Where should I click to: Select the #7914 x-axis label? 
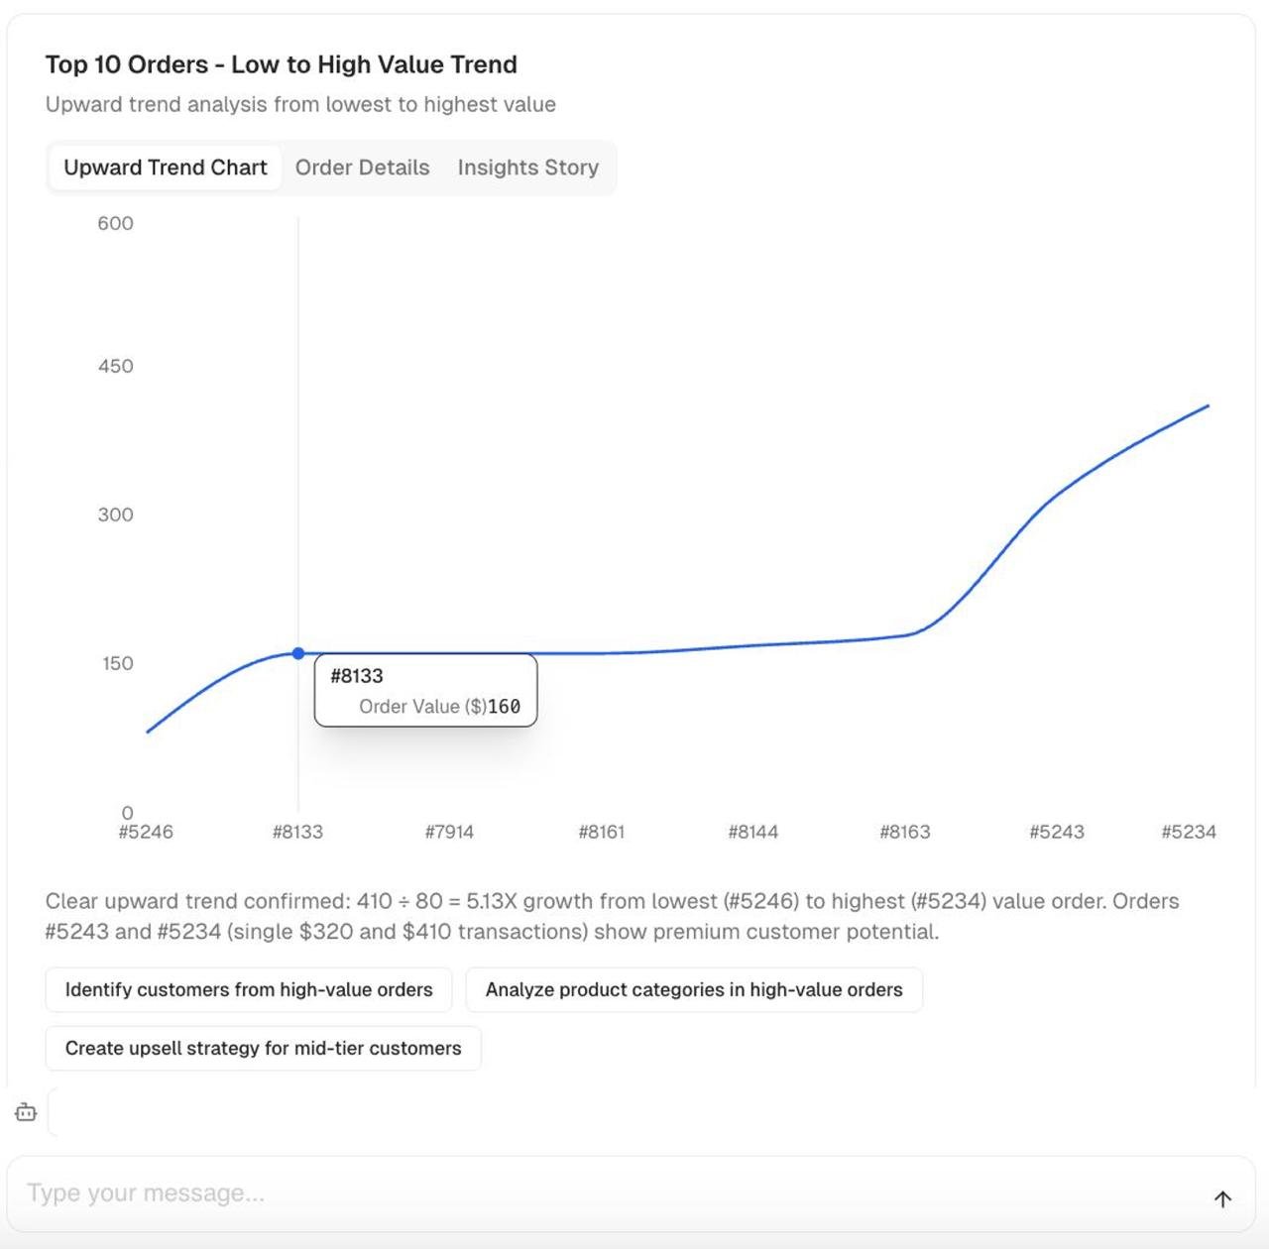(449, 832)
